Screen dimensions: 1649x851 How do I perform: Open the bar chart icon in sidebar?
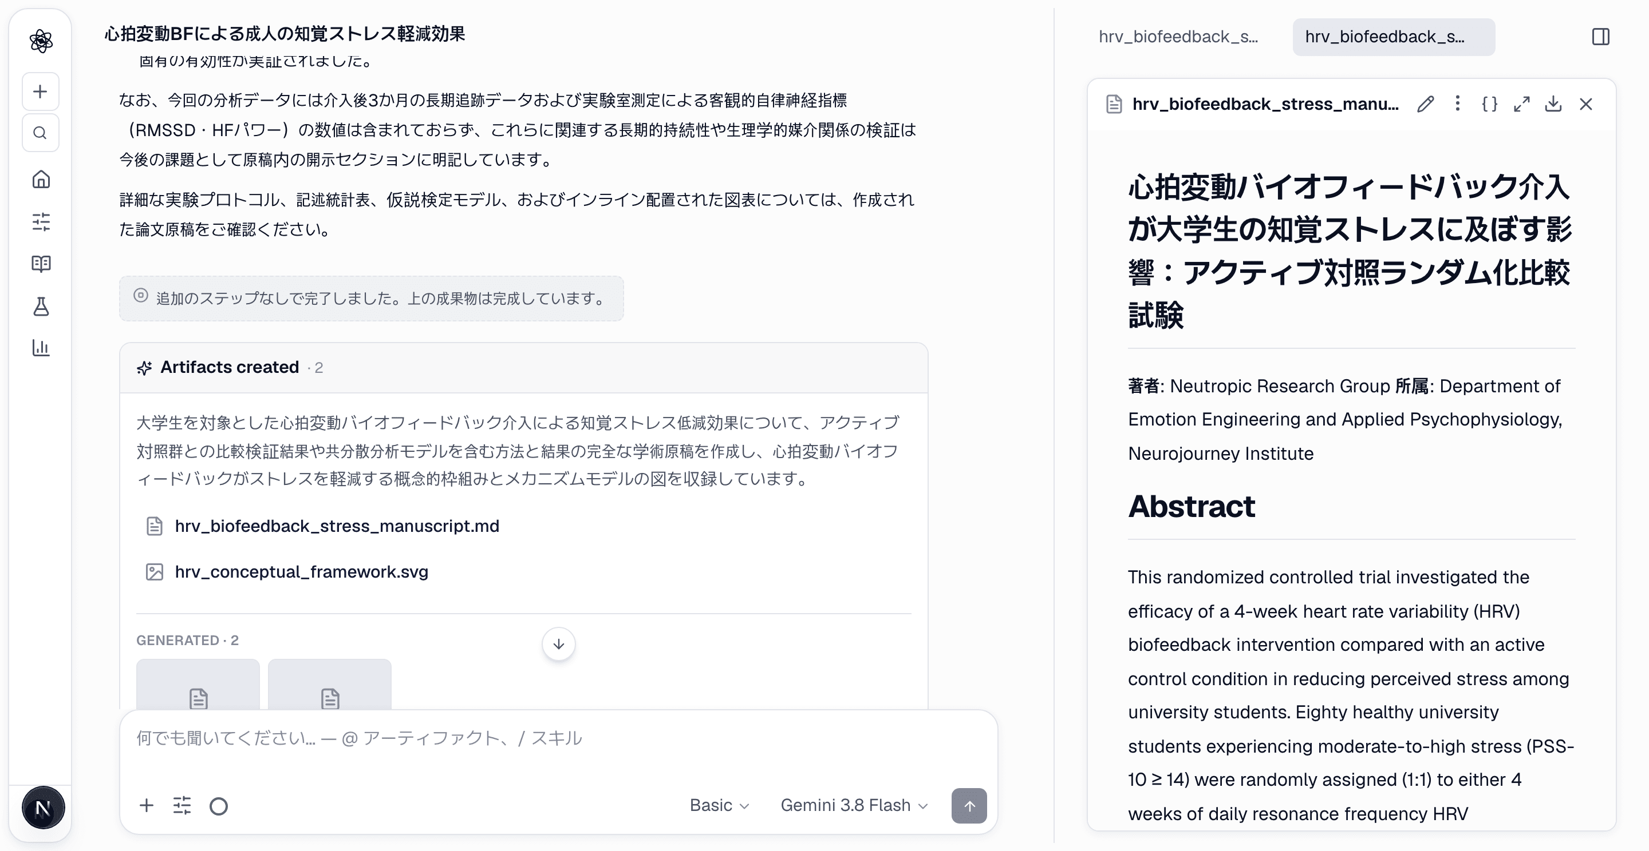point(41,348)
